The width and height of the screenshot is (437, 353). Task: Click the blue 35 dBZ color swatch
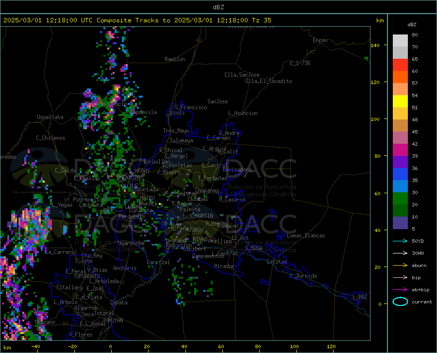tap(400, 174)
